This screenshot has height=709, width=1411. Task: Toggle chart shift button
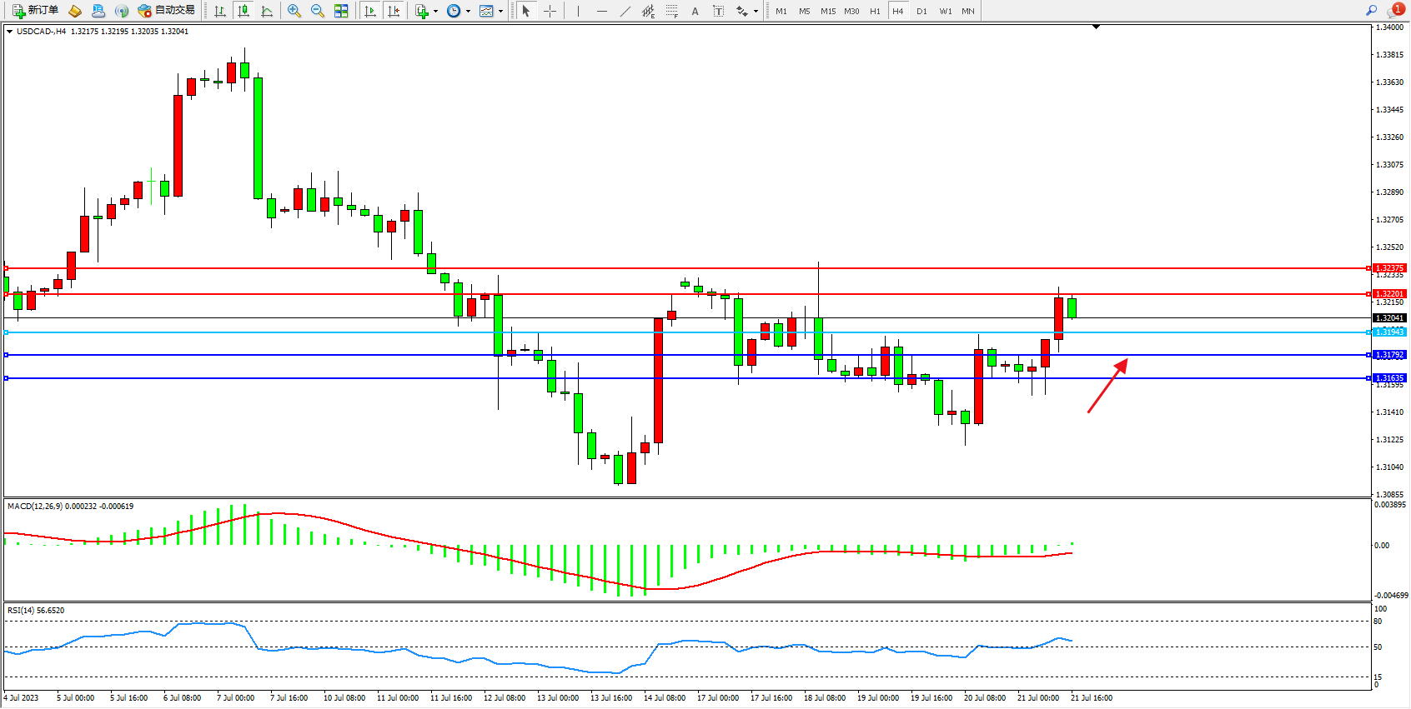[x=394, y=11]
